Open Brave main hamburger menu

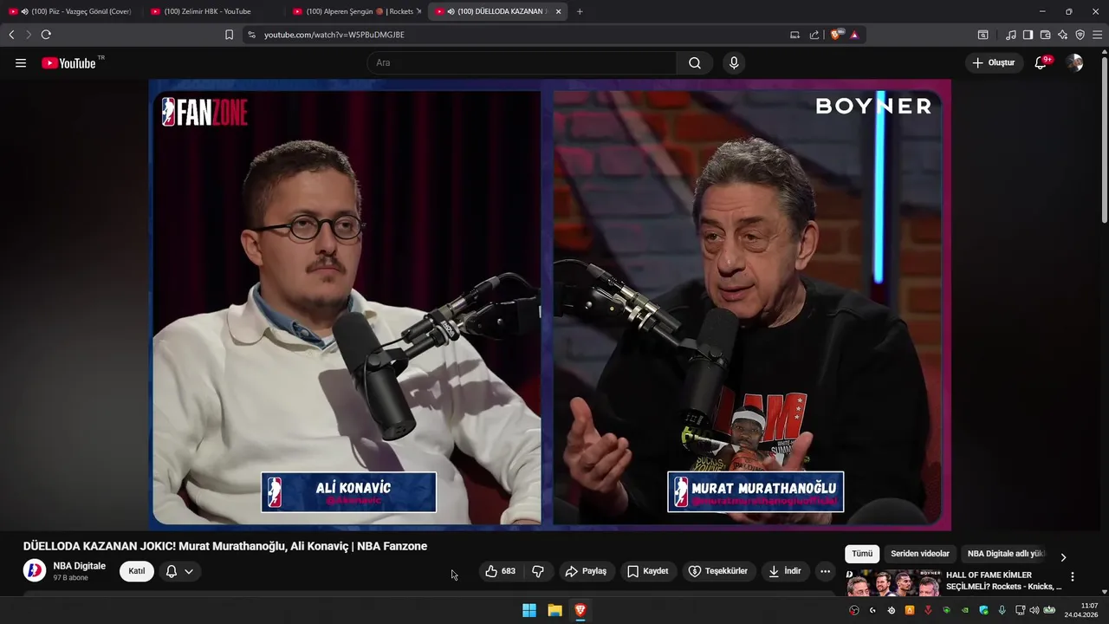1098,35
